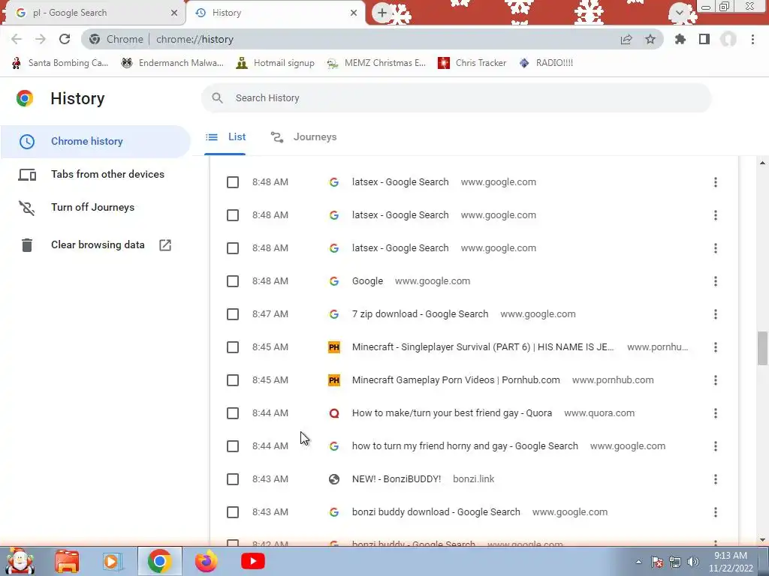Toggle the side panel icon
Screen dimensions: 769x576
pyautogui.click(x=704, y=39)
